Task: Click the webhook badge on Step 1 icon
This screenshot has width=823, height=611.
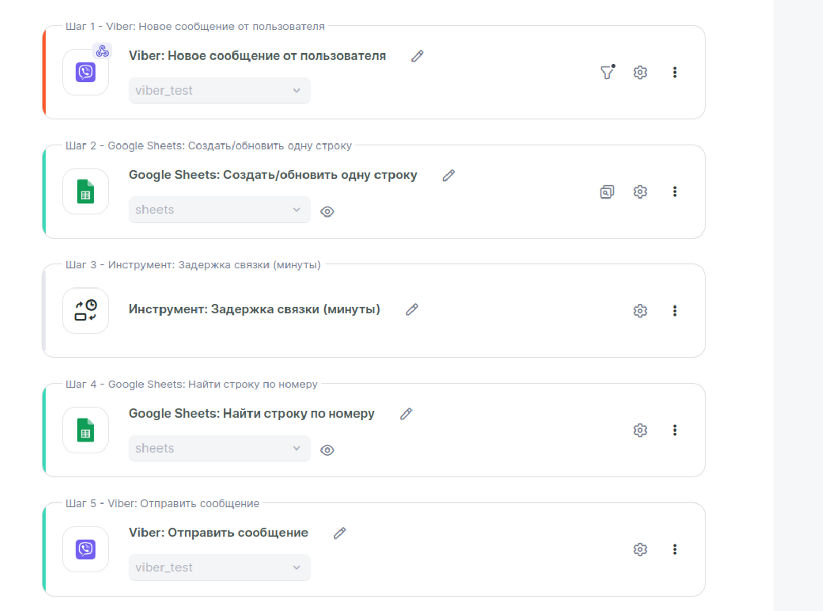Action: (102, 51)
